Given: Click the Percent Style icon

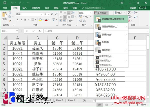Looking at the screenshot, I should pos(86,17).
